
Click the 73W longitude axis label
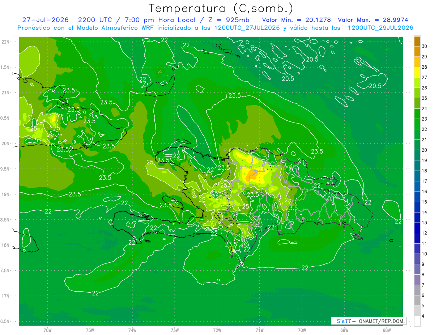click(175, 330)
